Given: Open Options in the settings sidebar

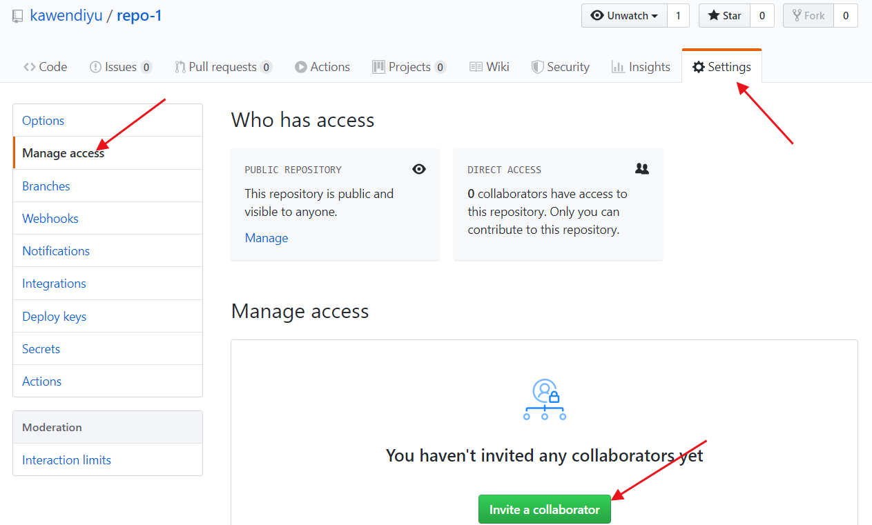Looking at the screenshot, I should coord(108,121).
